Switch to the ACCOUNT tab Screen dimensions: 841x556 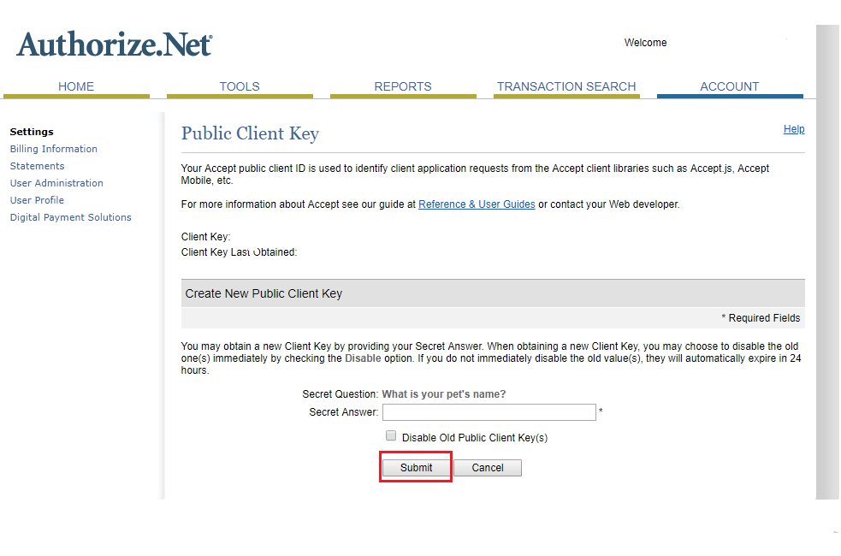729,86
